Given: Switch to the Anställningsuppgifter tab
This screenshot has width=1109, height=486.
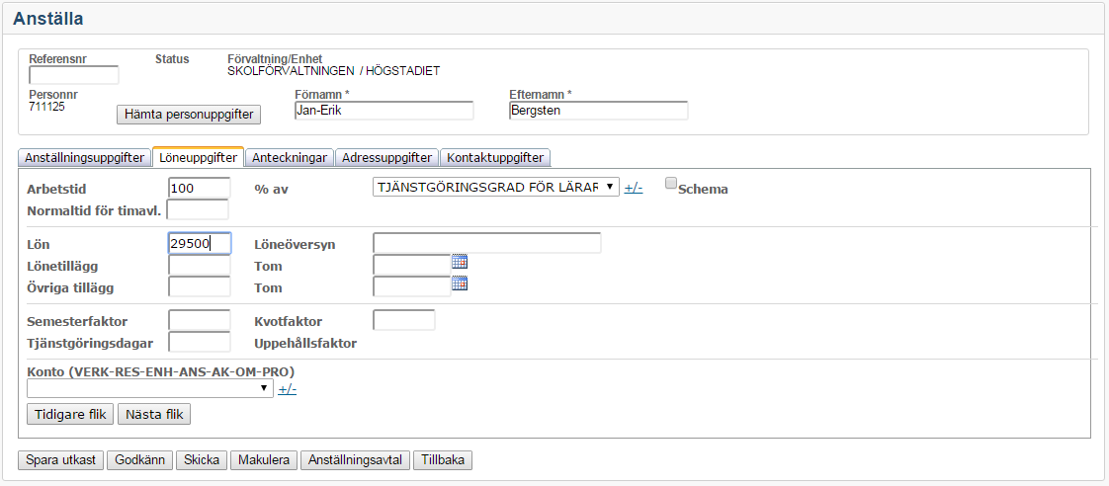Looking at the screenshot, I should (84, 157).
